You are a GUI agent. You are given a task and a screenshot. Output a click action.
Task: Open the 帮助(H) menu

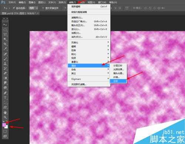[x=113, y=2]
